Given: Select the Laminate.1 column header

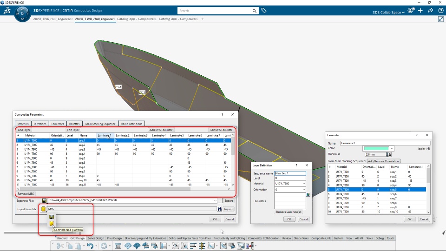Looking at the screenshot, I should tap(105, 135).
